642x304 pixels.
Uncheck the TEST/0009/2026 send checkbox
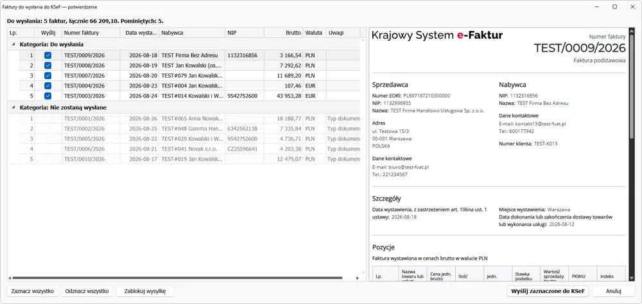(48, 55)
